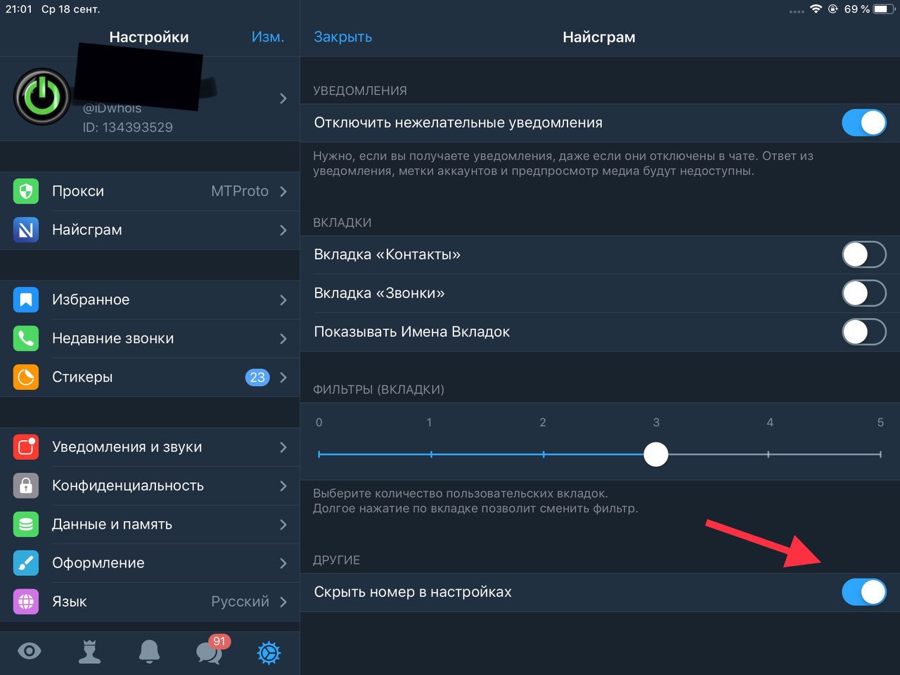Tap the Изм. edit button
This screenshot has width=900, height=675.
coord(268,37)
